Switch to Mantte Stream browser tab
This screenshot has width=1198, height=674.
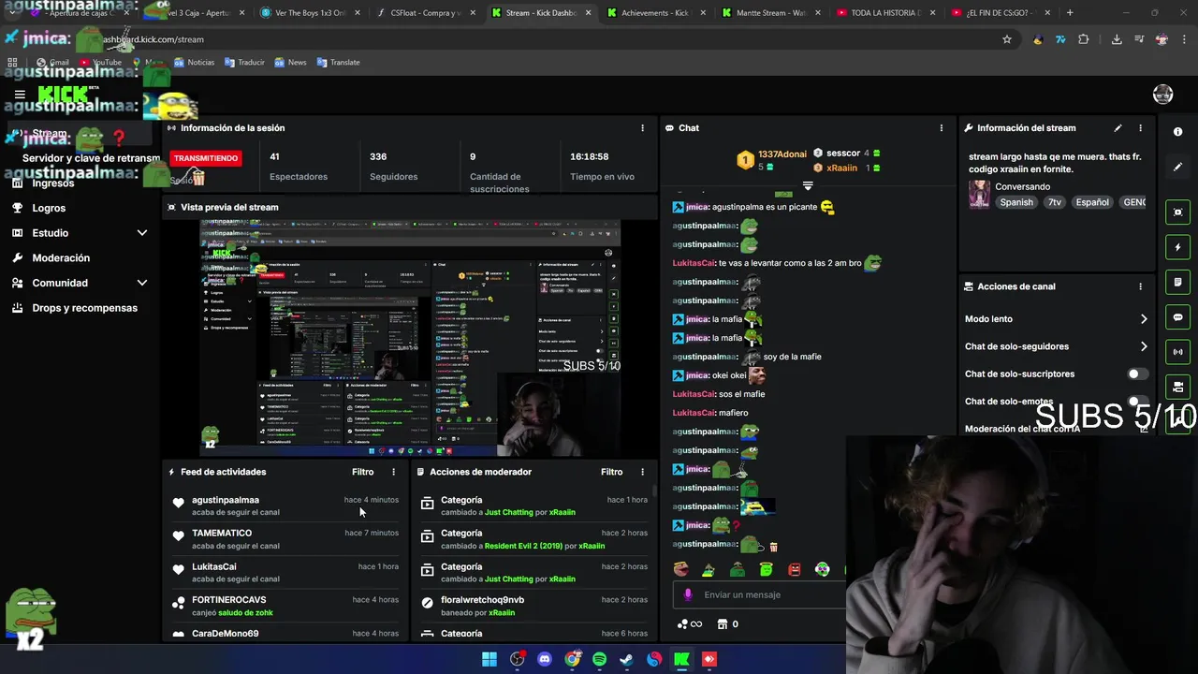click(x=770, y=13)
